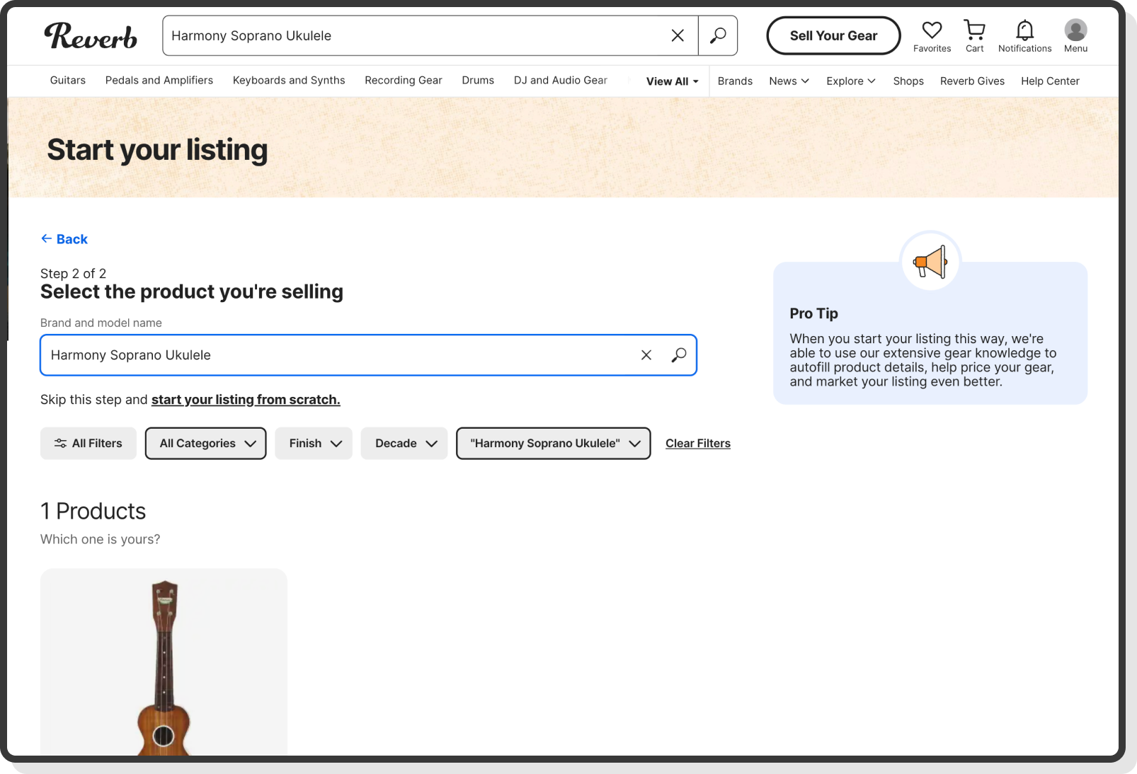1137x774 pixels.
Task: Go Back to previous step
Action: pos(64,239)
